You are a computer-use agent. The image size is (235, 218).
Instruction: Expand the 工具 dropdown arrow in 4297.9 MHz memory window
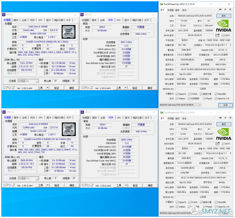[x=126, y=185]
